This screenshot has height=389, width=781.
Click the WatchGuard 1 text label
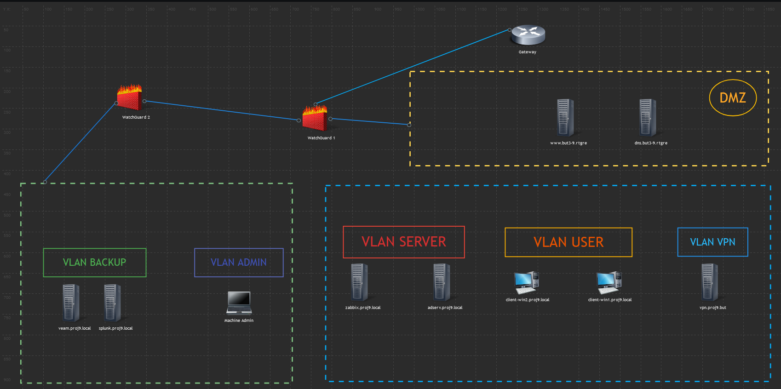[x=322, y=138]
